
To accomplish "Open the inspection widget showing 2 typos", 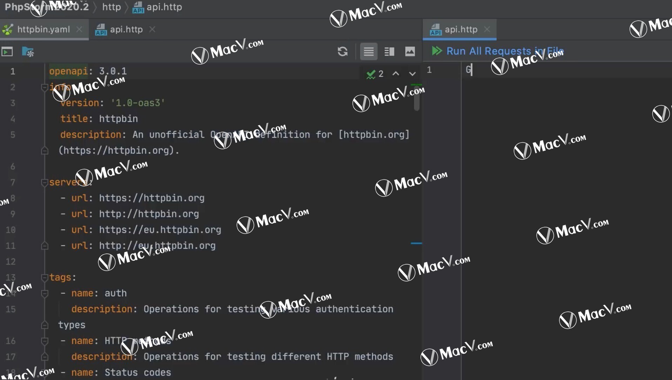I will (x=375, y=74).
